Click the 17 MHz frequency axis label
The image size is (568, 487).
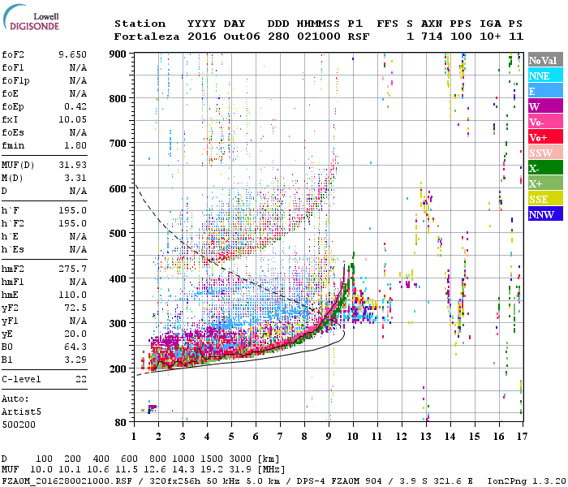pyautogui.click(x=522, y=437)
